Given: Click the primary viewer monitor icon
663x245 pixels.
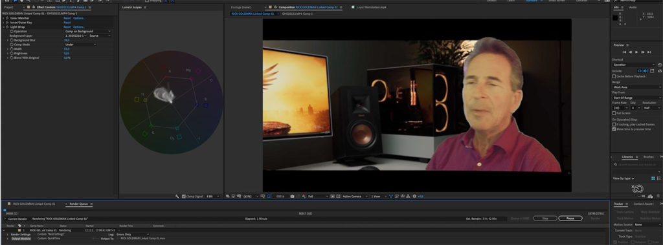Looking at the screenshot, I should click(233, 197).
